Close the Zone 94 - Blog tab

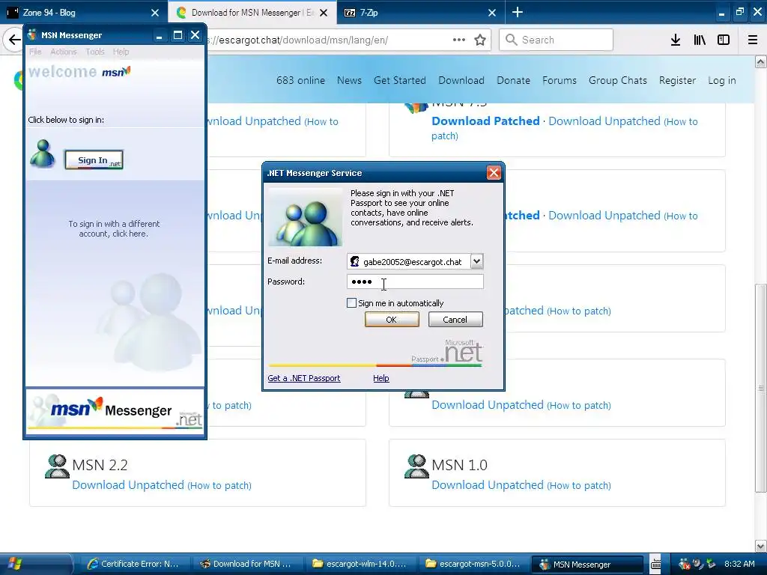pos(154,13)
